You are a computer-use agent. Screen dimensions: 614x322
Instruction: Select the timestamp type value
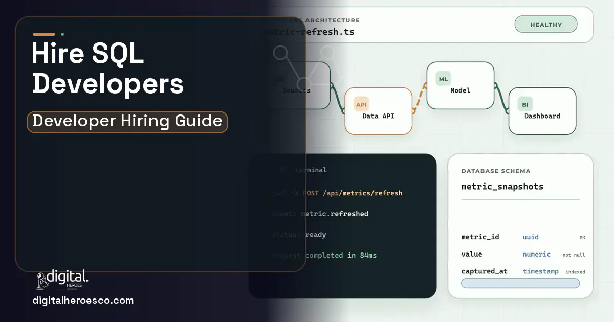(x=541, y=271)
